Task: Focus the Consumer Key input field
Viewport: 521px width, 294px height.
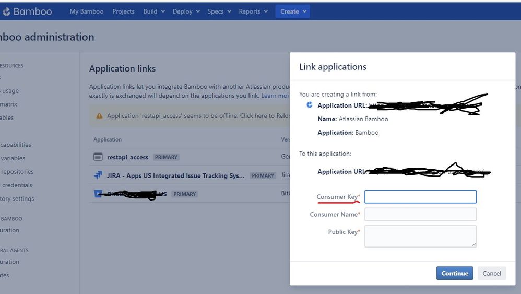Action: [420, 197]
